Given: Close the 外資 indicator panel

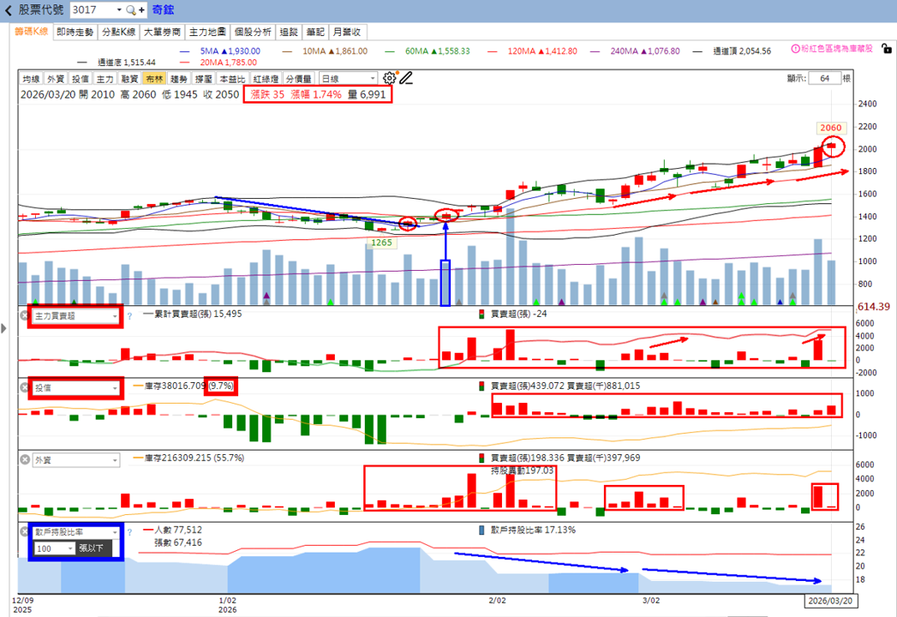Looking at the screenshot, I should tap(25, 459).
